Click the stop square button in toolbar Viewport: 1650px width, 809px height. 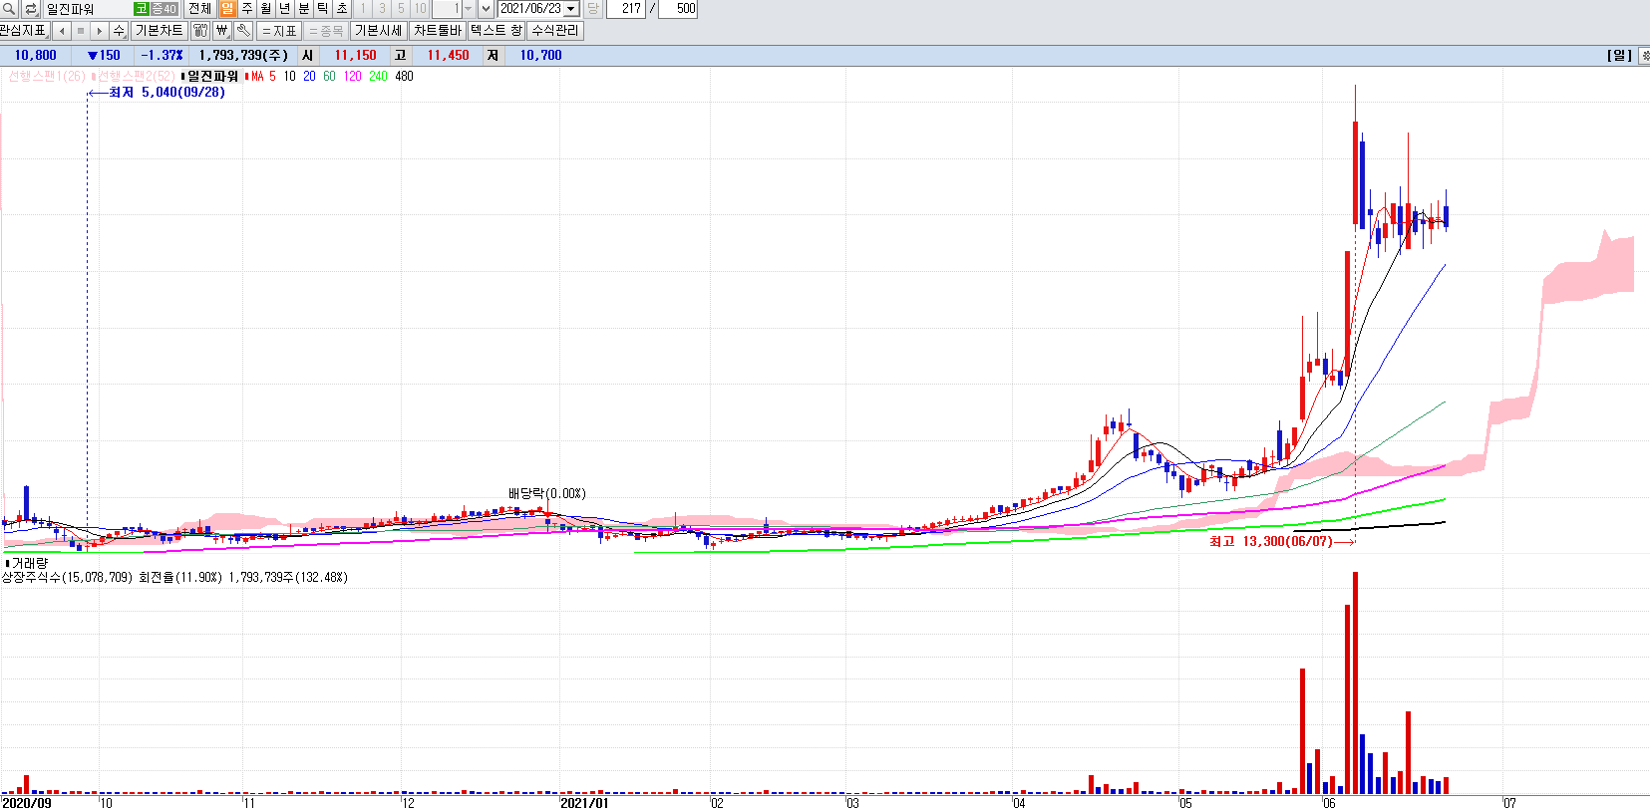pyautogui.click(x=81, y=31)
